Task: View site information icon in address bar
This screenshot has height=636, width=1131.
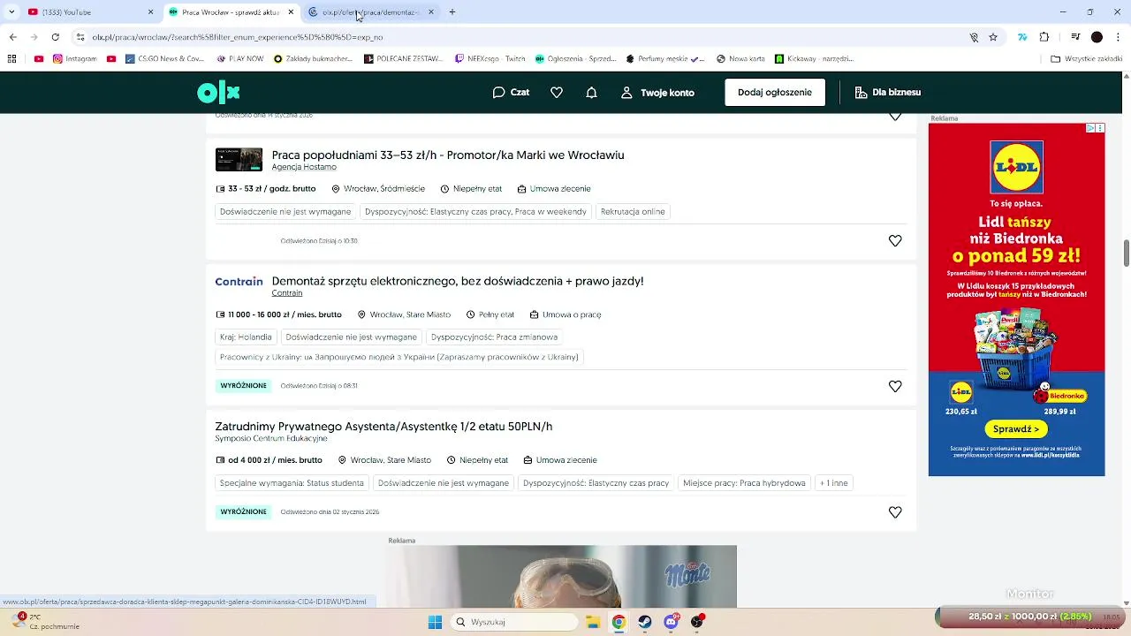Action: pos(80,37)
